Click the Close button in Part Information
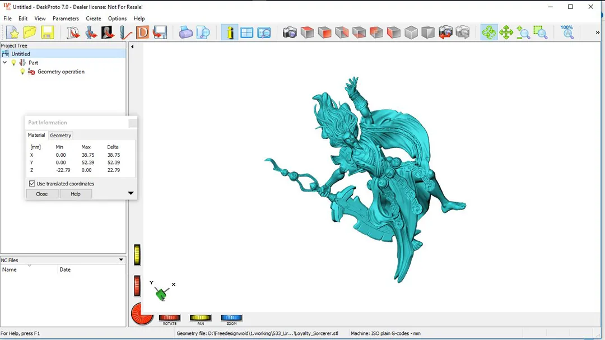Image resolution: width=605 pixels, height=340 pixels. [41, 194]
